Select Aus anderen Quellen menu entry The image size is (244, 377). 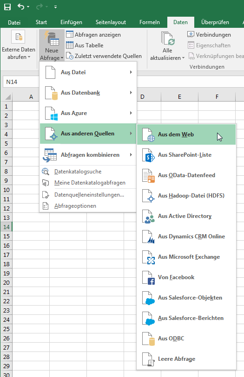pyautogui.click(x=88, y=134)
